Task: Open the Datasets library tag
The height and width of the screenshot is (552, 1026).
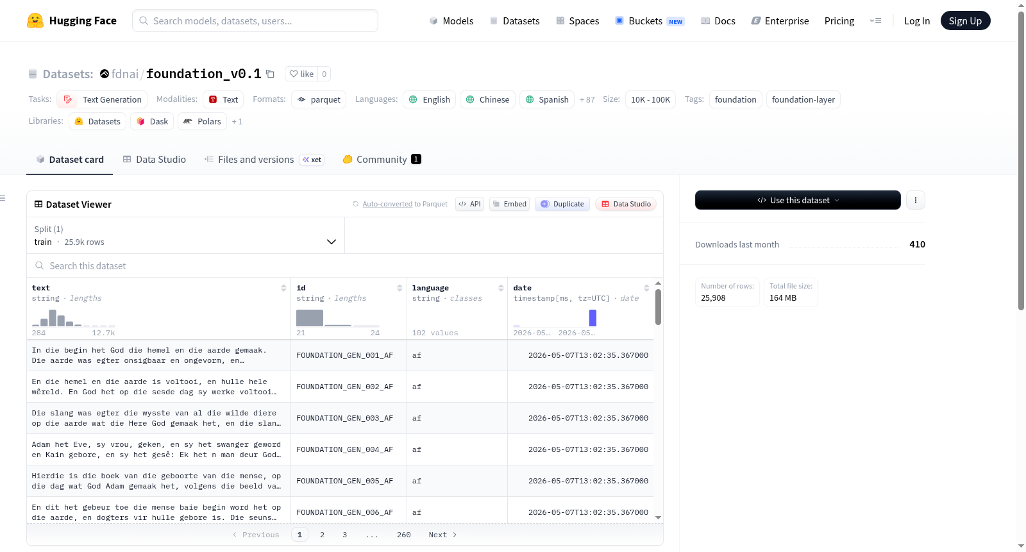Action: (x=97, y=121)
